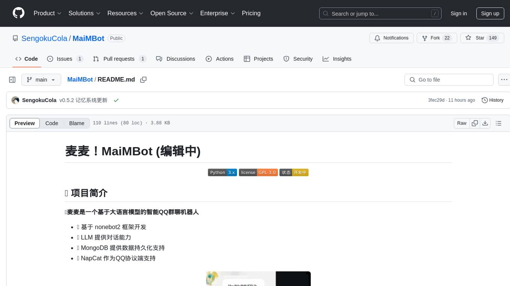Click the 11 hours ago timestamp
The image size is (510, 286).
click(462, 100)
